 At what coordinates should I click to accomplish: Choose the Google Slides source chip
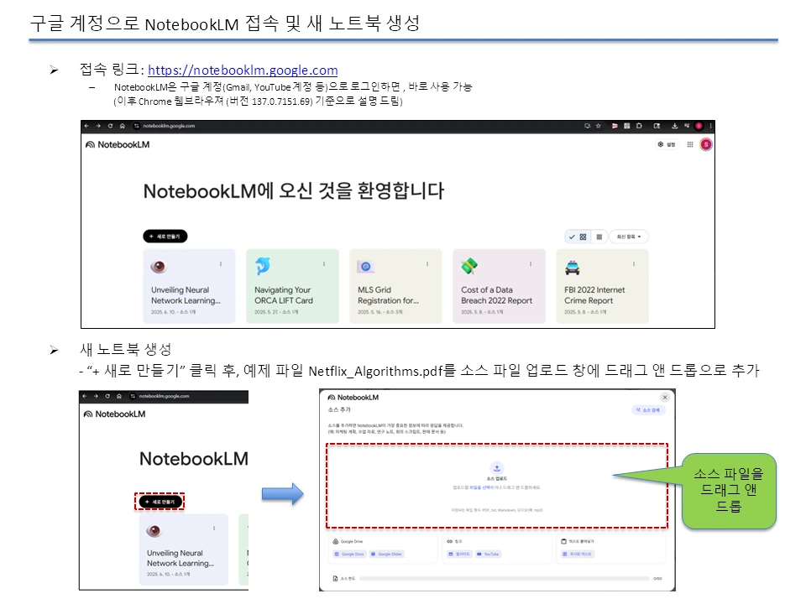(x=386, y=555)
